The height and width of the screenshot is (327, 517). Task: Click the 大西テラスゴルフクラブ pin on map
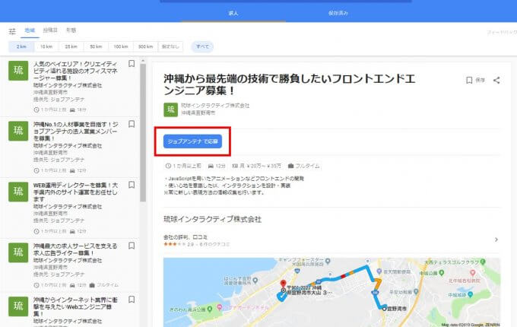click(483, 262)
